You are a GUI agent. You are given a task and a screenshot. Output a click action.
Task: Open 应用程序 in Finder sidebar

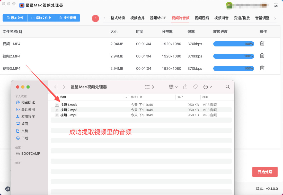[x=28, y=116]
